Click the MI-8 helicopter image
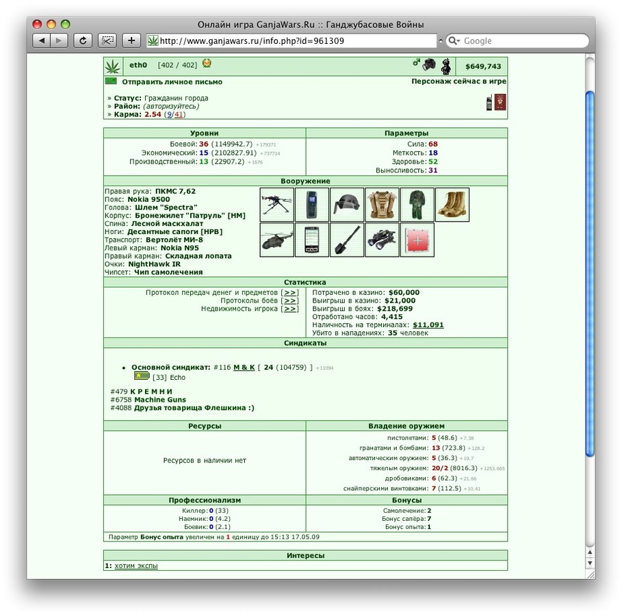Screen dimensions: 622x616 click(277, 240)
